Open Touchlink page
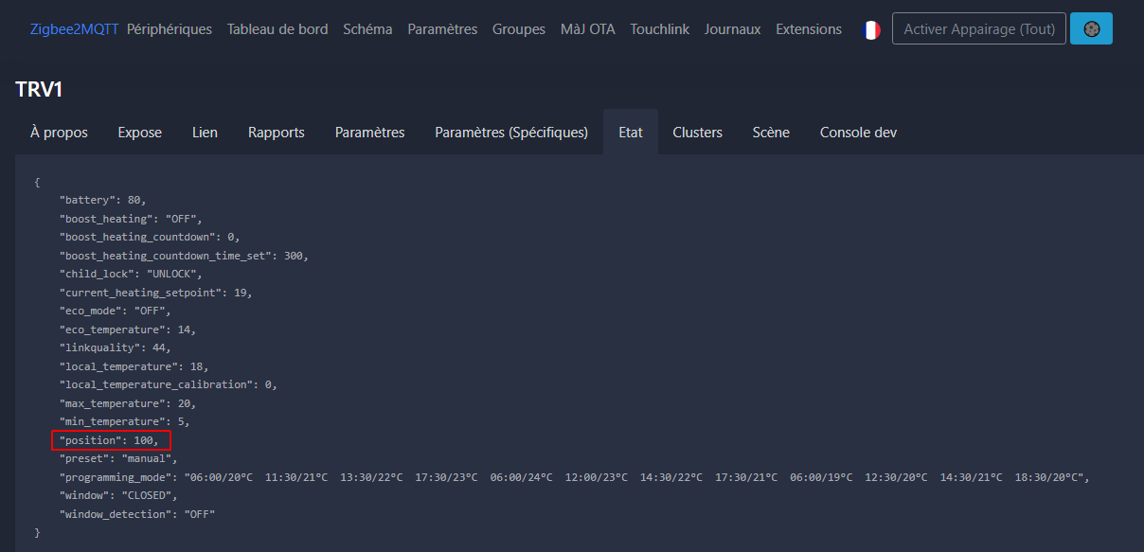Viewport: 1144px width, 552px height. [x=660, y=29]
